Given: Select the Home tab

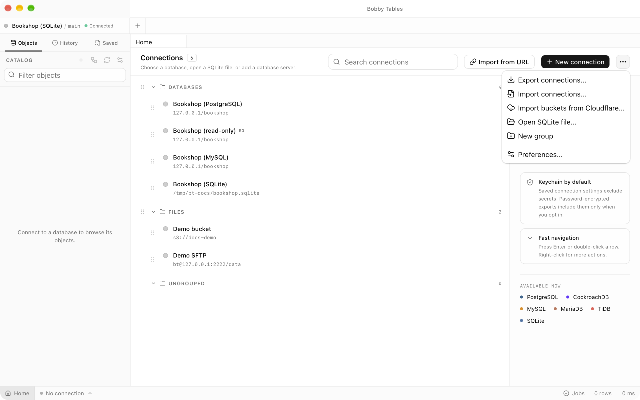Looking at the screenshot, I should tap(158, 42).
